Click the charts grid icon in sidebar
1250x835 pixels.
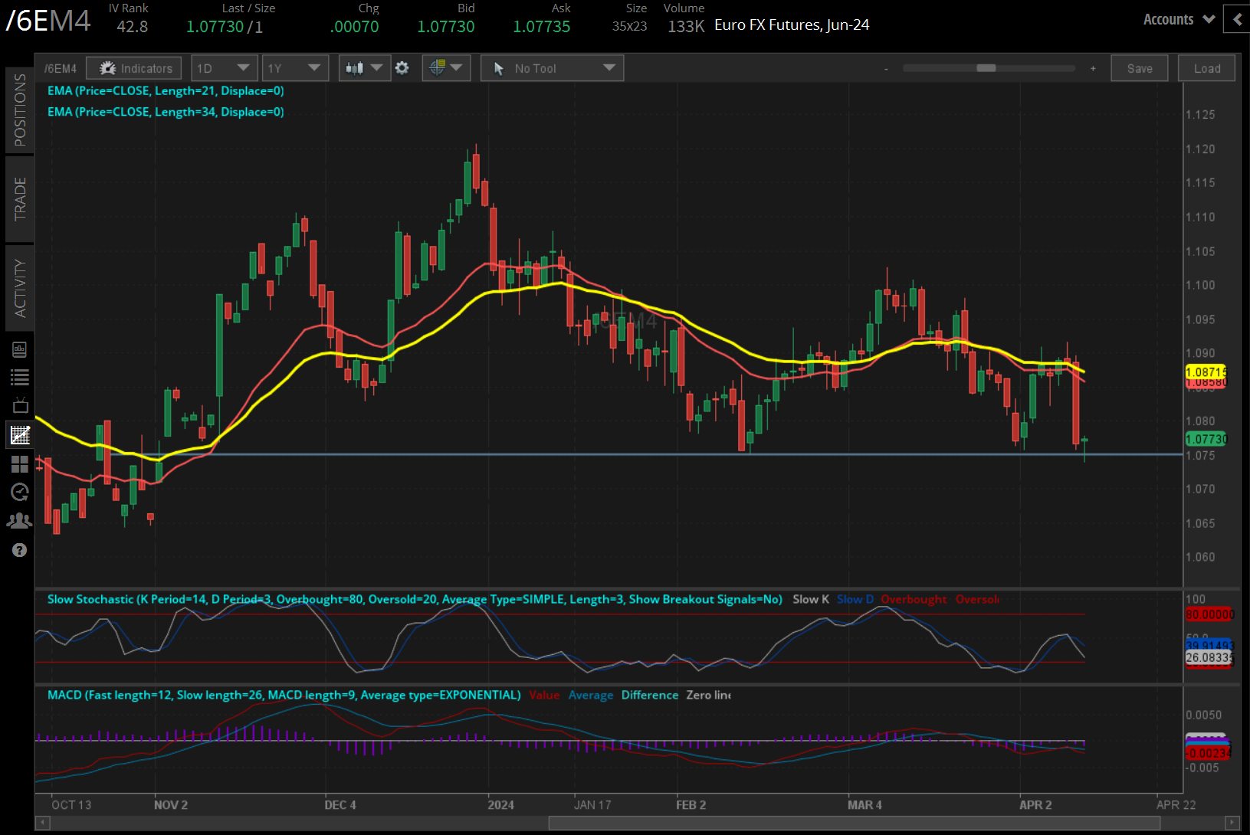20,435
